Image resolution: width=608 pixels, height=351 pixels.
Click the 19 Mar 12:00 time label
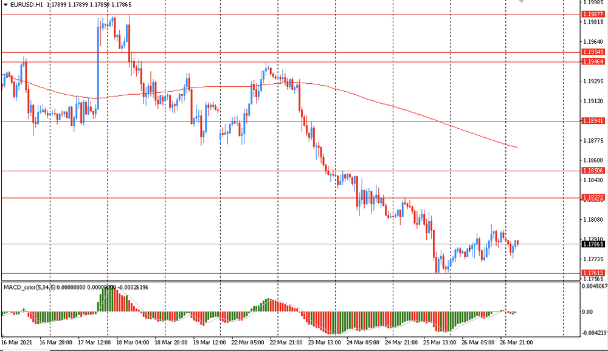pos(209,342)
